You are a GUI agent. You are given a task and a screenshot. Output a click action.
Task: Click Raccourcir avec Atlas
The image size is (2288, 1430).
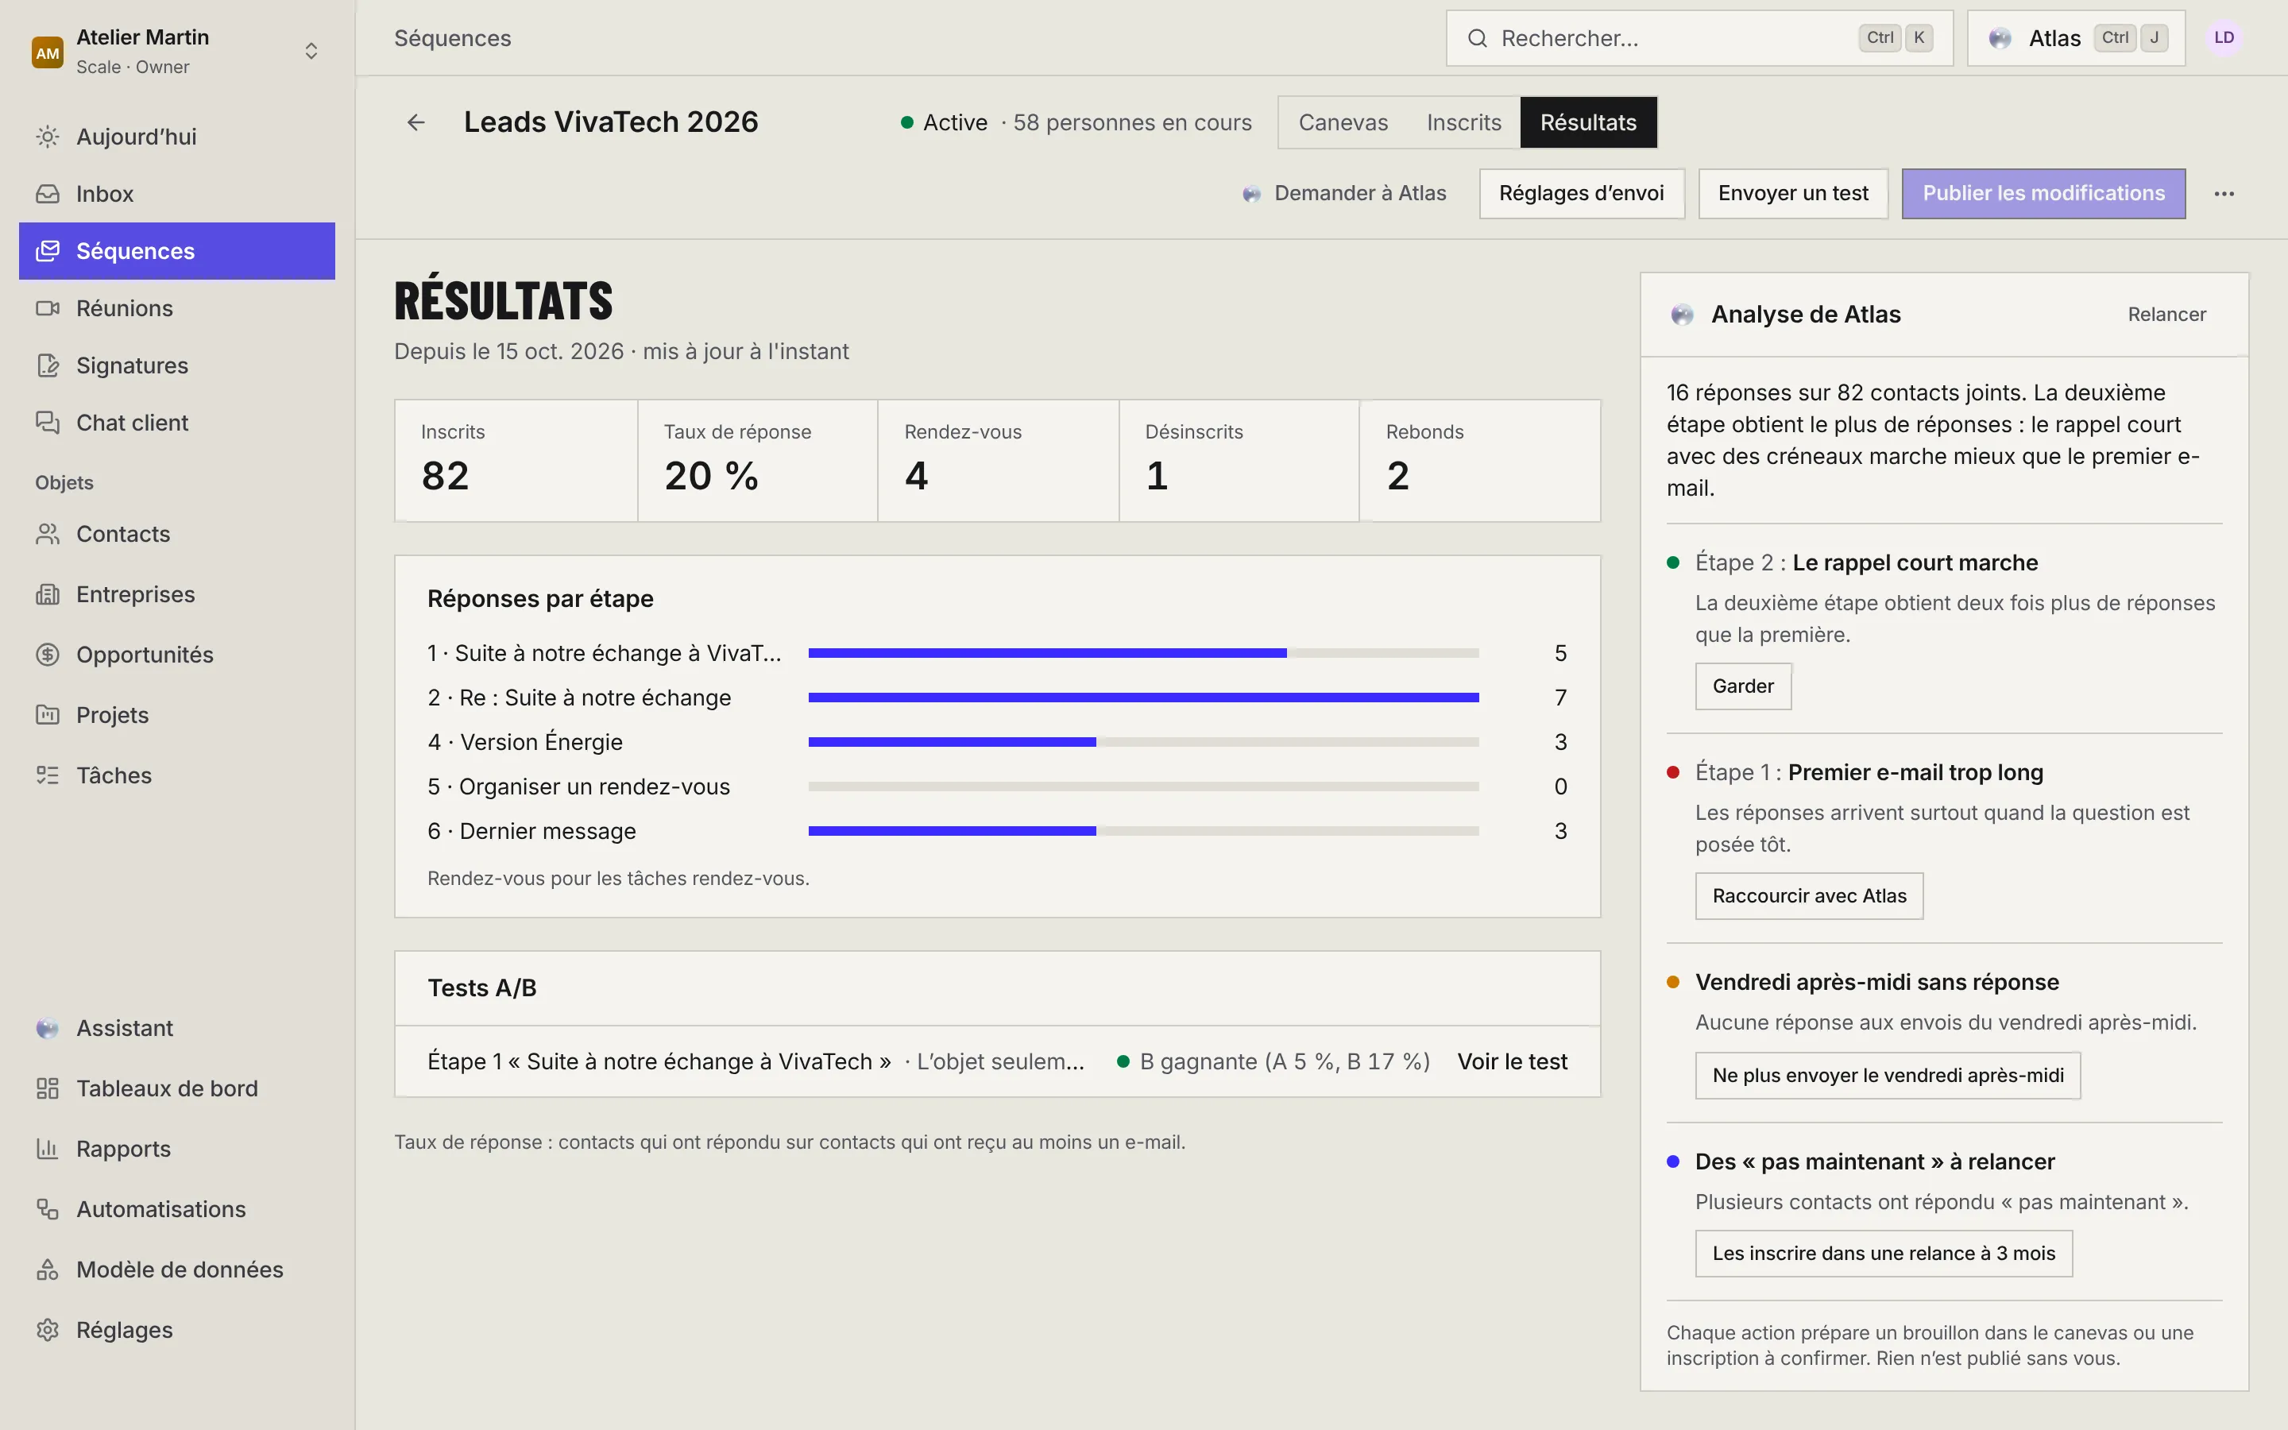point(1809,895)
